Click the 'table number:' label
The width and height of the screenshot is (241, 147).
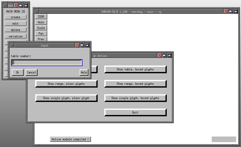click(x=21, y=56)
